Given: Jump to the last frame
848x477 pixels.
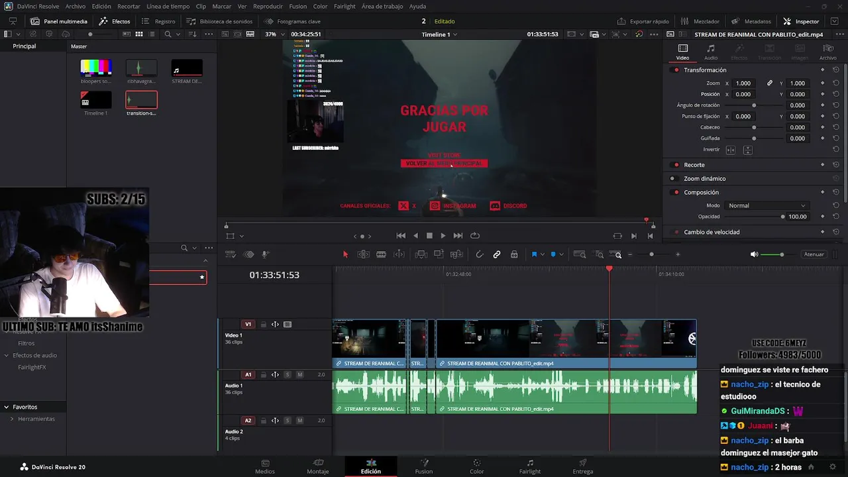Looking at the screenshot, I should (458, 236).
